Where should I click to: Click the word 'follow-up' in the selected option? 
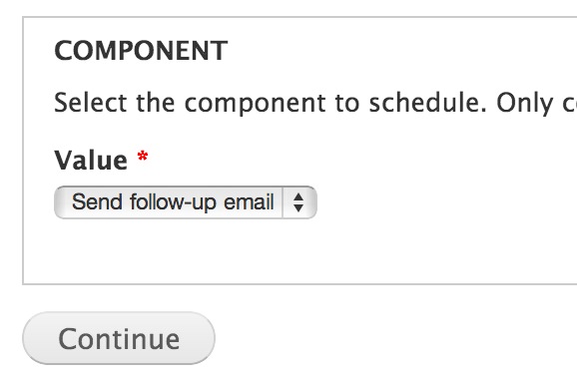(173, 202)
